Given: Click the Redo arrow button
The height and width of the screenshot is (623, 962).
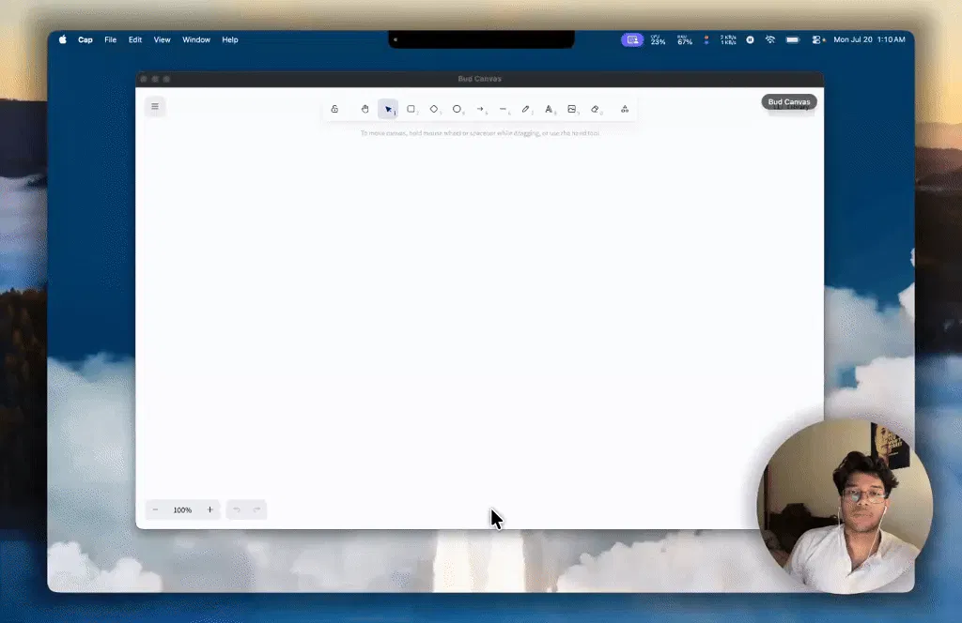Looking at the screenshot, I should point(257,509).
